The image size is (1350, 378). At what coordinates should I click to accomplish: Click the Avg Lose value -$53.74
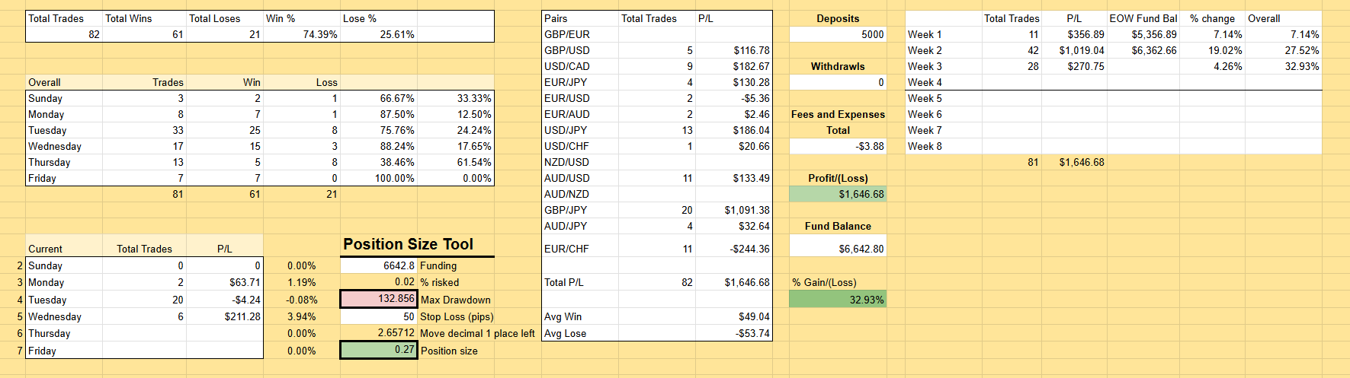[x=733, y=333]
